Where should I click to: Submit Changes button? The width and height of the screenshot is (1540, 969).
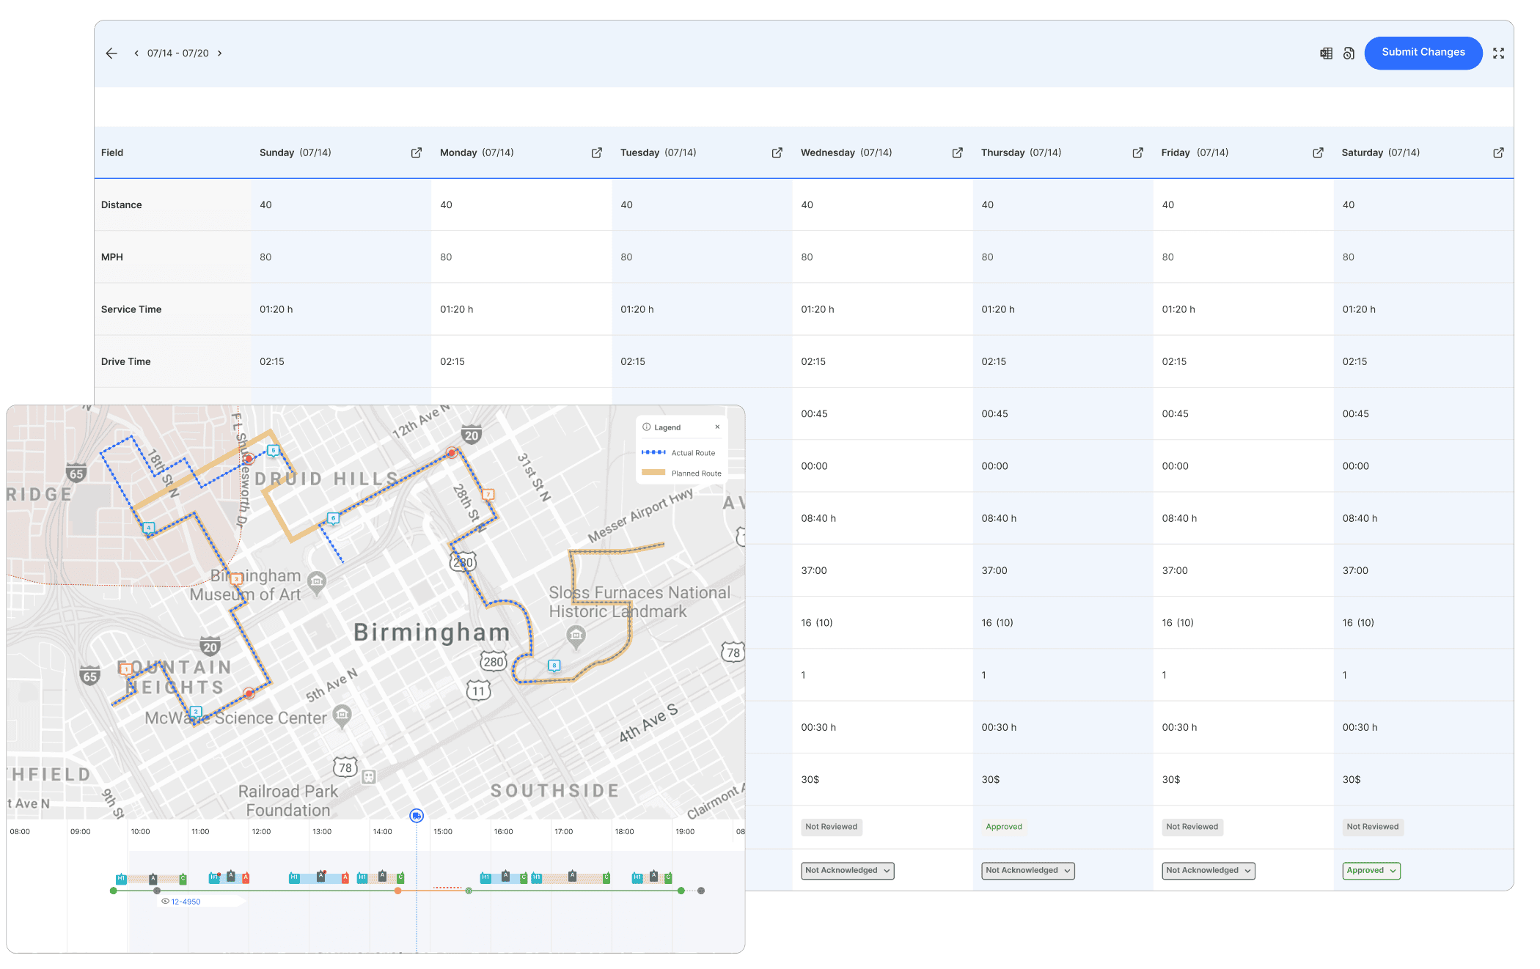(1423, 53)
